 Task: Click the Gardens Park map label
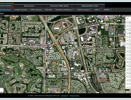[x=55, y=67]
